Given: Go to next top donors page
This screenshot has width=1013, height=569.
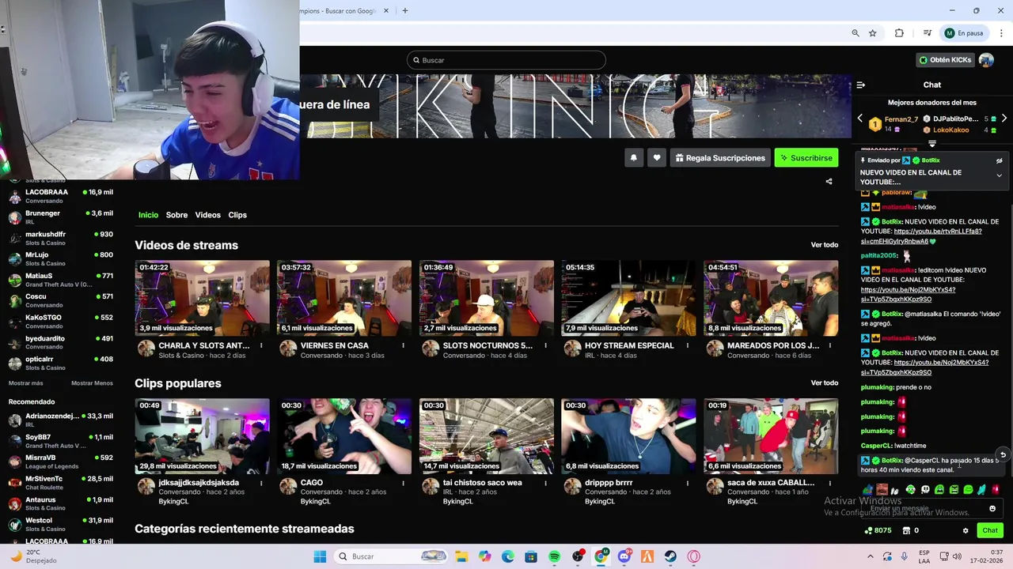Looking at the screenshot, I should [x=1004, y=119].
